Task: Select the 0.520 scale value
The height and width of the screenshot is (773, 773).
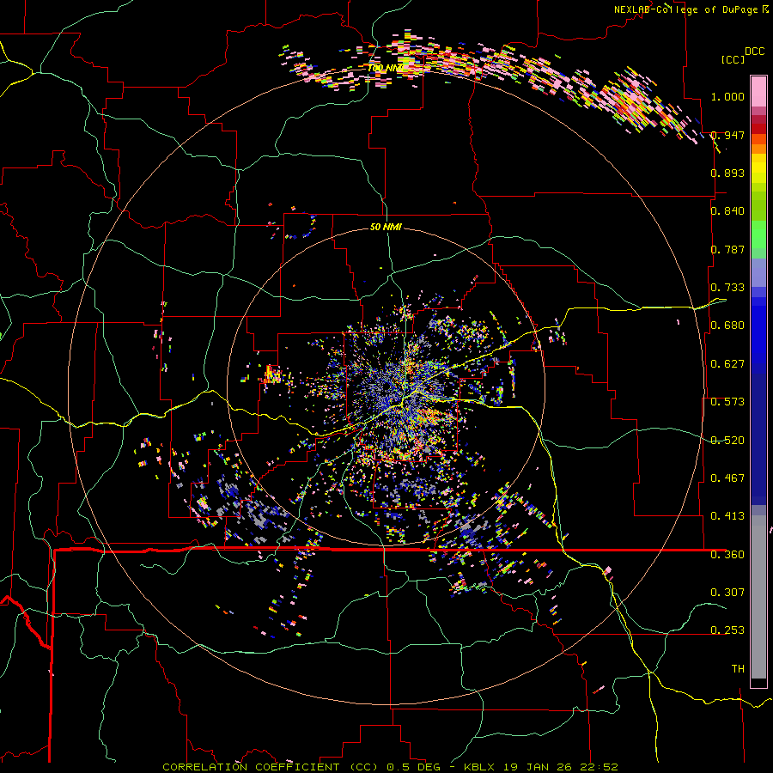Action: (x=727, y=441)
